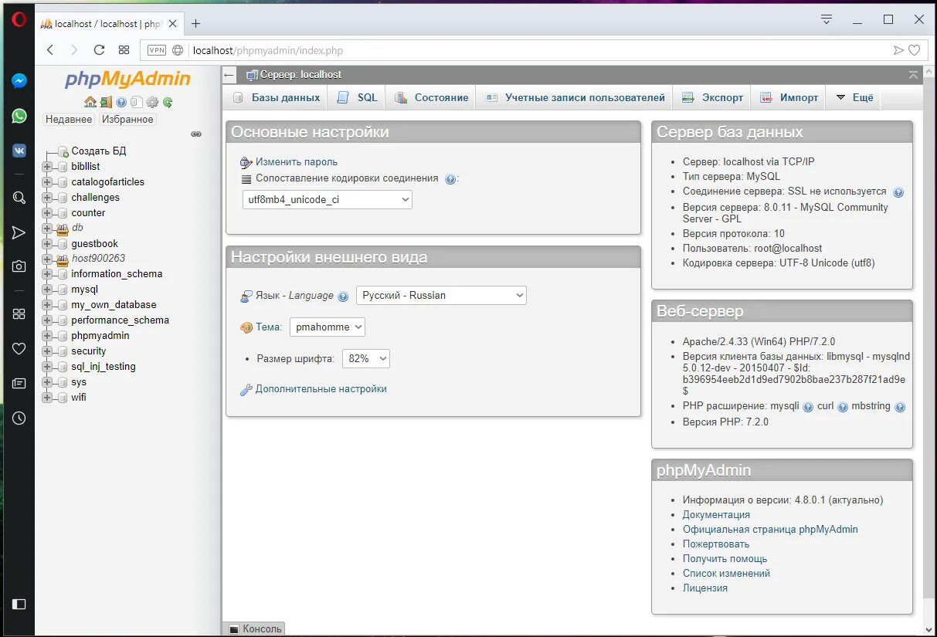Add page to bookmarks heart icon

[x=915, y=50]
